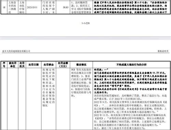This screenshot has height=130, width=171.
Task: Click the 上海市医疗保障局 cell
Action: [x=22, y=7]
